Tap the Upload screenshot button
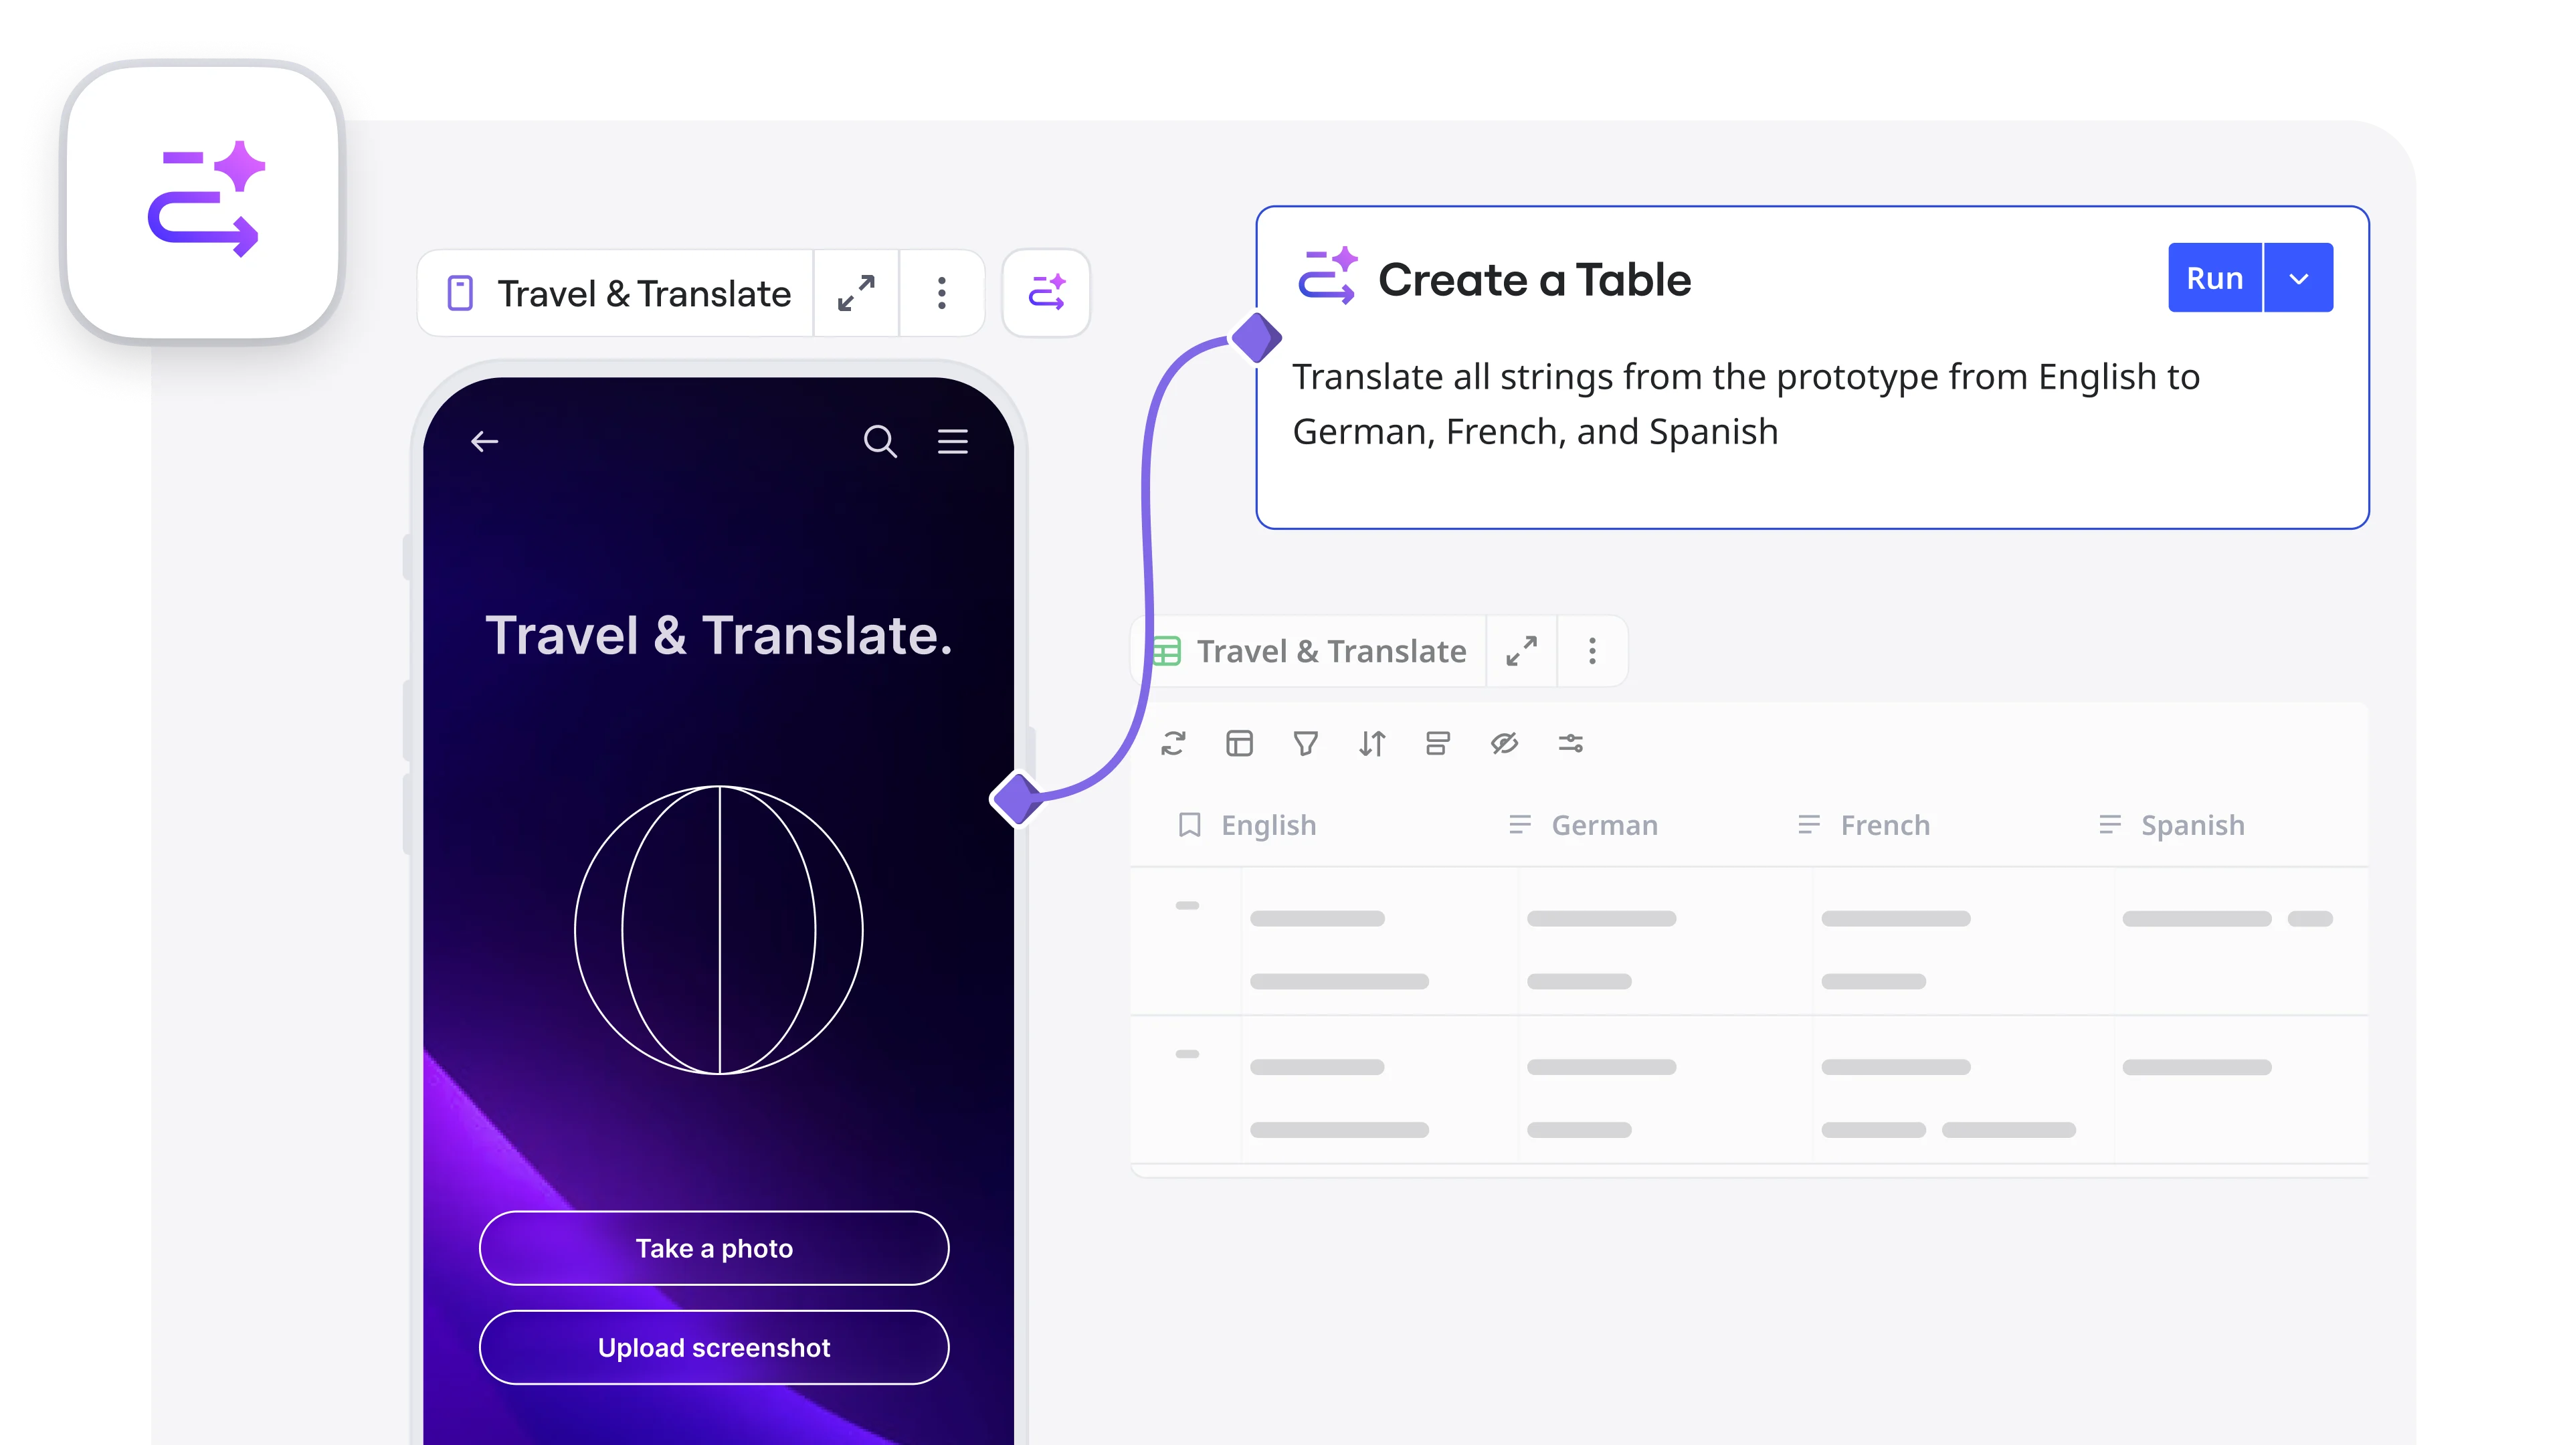The height and width of the screenshot is (1445, 2569). pyautogui.click(x=714, y=1347)
